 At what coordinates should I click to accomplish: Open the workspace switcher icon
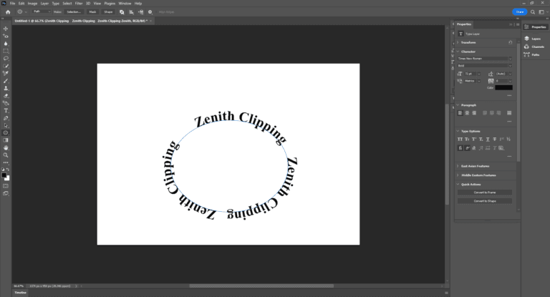pos(541,12)
